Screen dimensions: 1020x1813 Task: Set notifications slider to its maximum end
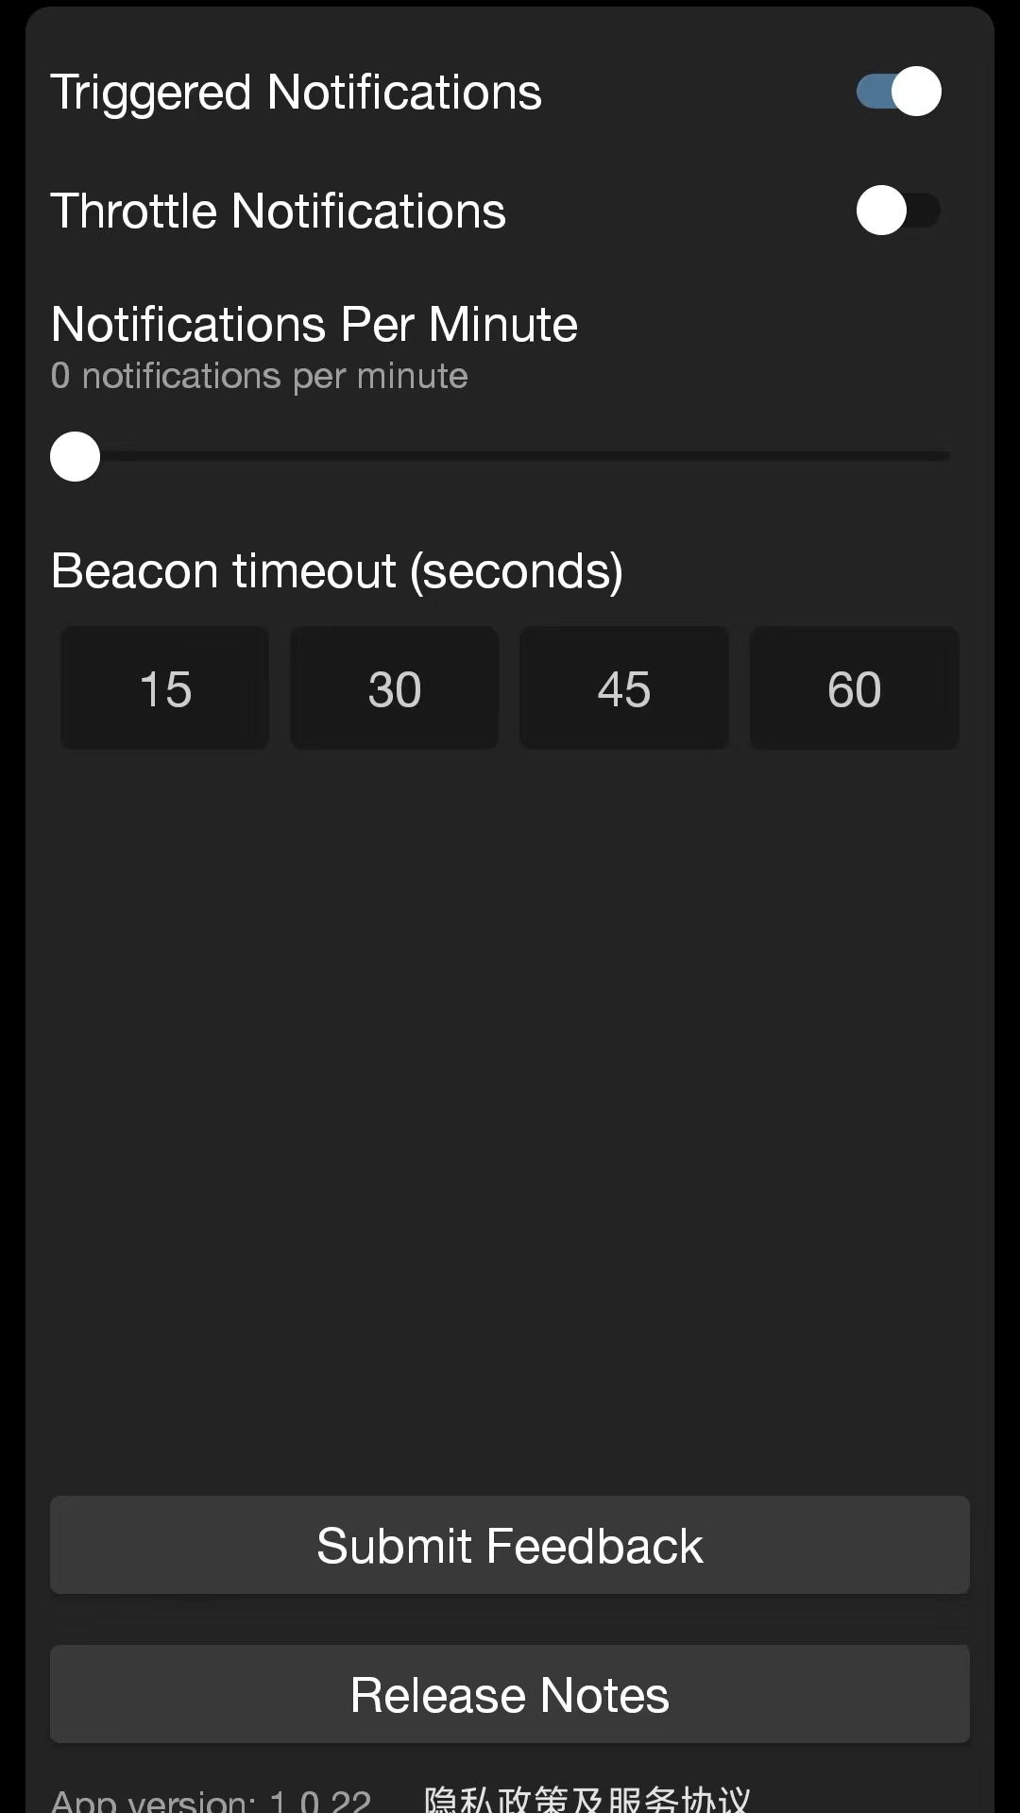[946, 457]
